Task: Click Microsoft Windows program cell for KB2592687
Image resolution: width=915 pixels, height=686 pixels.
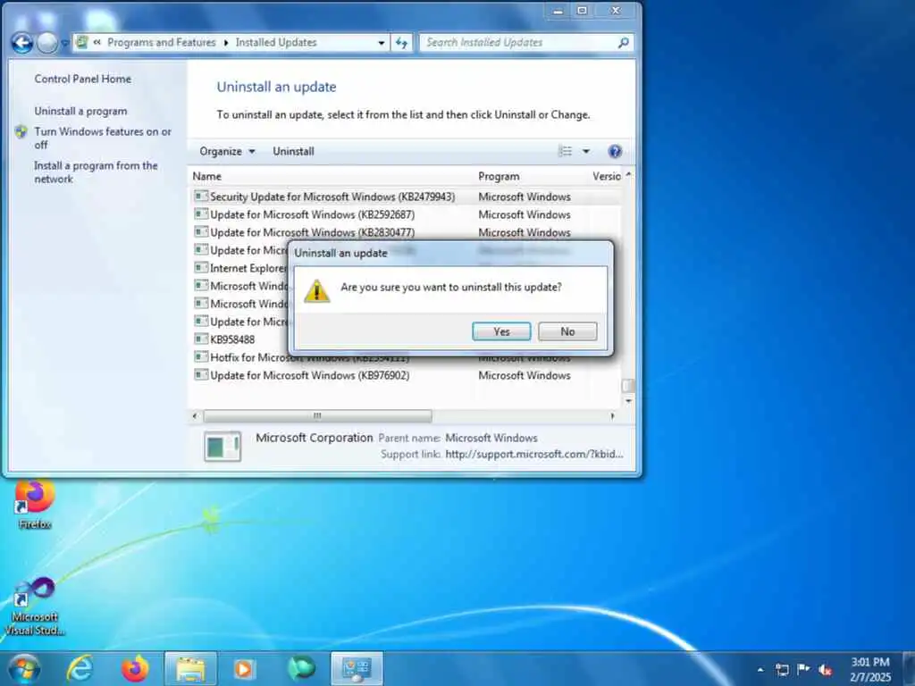Action: [x=525, y=214]
